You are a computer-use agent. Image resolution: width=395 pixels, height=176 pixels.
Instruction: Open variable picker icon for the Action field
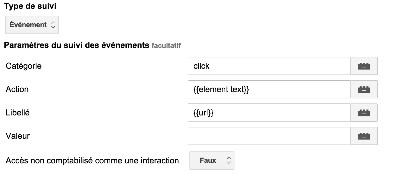364,90
